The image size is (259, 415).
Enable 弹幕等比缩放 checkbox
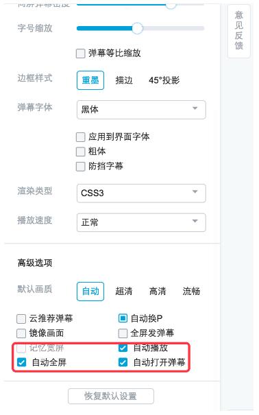(x=81, y=54)
